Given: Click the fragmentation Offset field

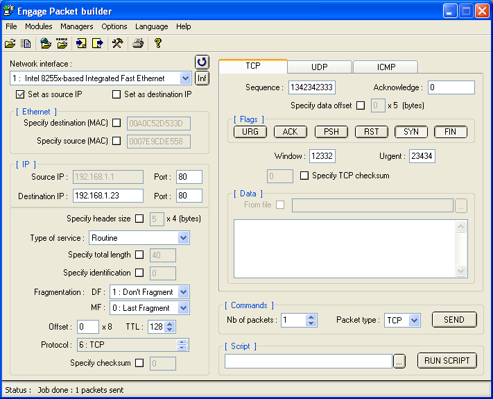Looking at the screenshot, I should [x=88, y=327].
